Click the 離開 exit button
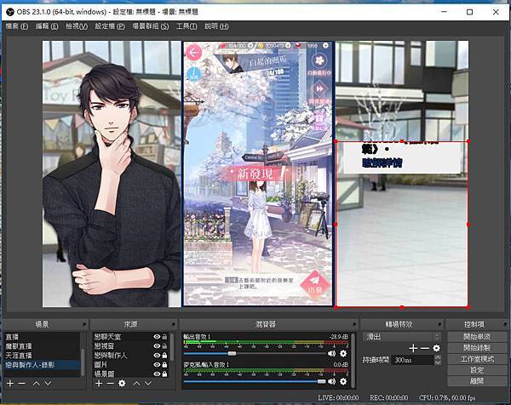This screenshot has height=405, width=511. 477,381
